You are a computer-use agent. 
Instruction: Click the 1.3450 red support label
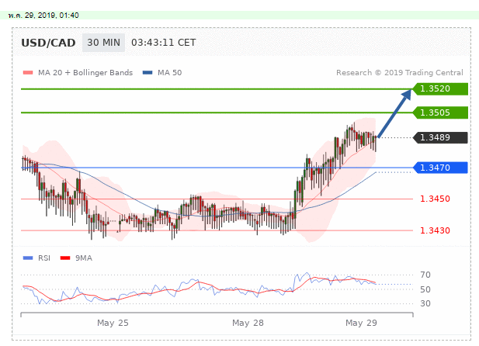435,199
